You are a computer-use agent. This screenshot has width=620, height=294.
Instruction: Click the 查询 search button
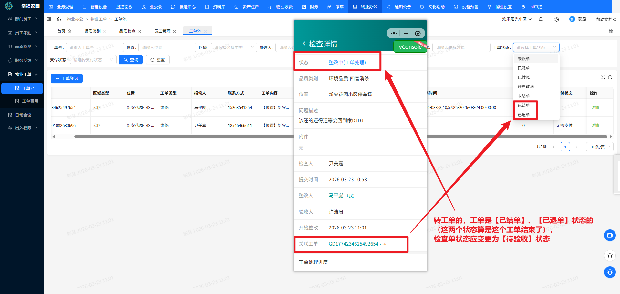click(x=131, y=60)
